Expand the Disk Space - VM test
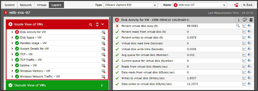Viewport: 258px width, 91px height. click(12, 38)
